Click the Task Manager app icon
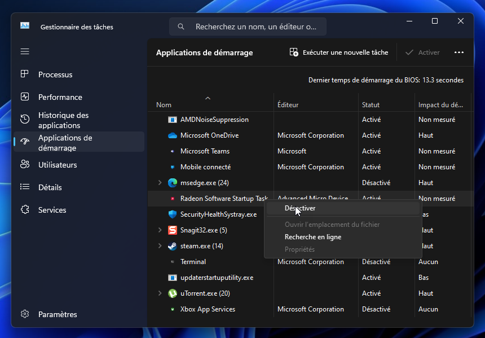Image resolution: width=485 pixels, height=338 pixels. coord(25,26)
